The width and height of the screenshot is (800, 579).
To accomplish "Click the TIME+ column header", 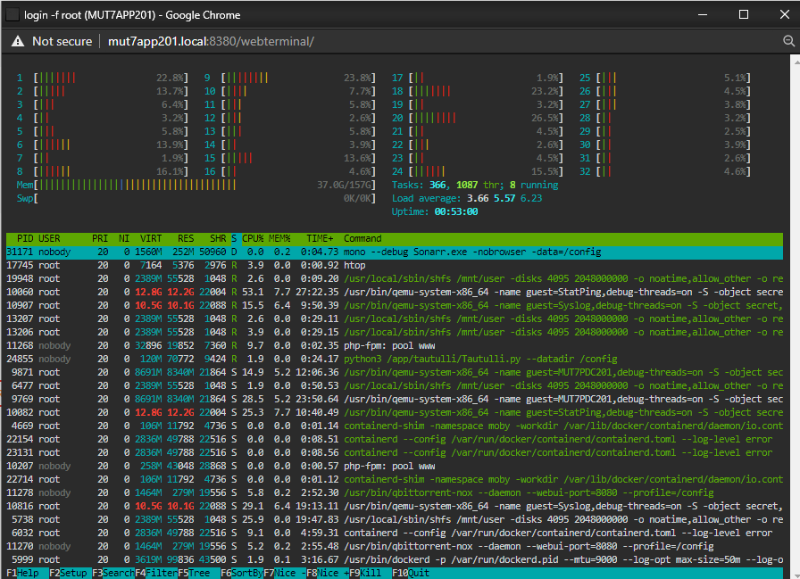I will [320, 238].
